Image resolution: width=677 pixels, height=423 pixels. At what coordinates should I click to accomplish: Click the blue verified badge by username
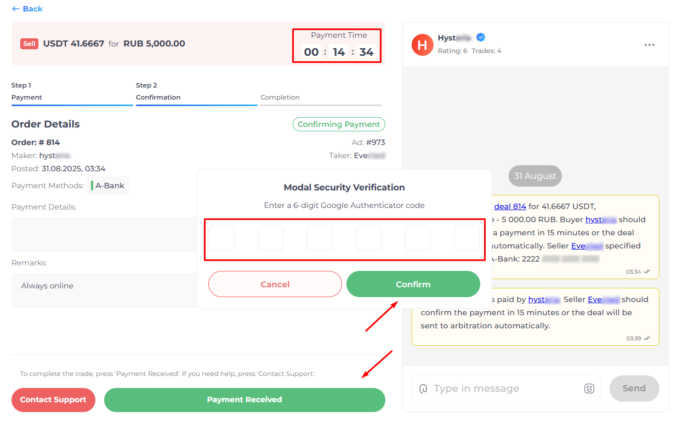coord(481,37)
